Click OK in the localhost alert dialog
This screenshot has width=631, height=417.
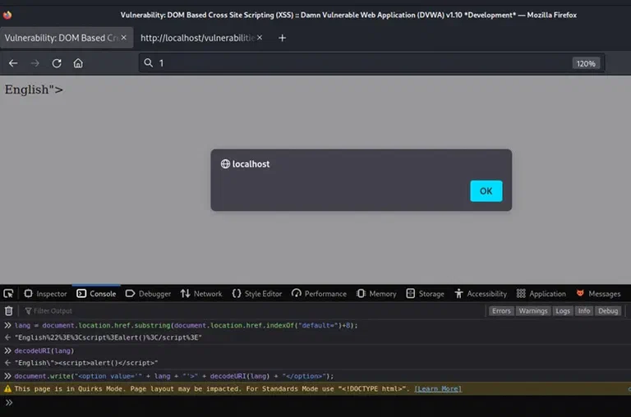coord(486,191)
